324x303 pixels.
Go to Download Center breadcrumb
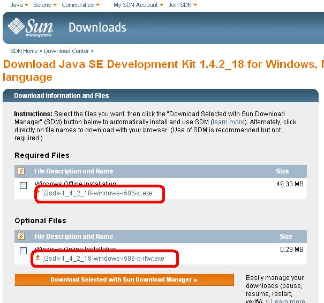tap(66, 51)
